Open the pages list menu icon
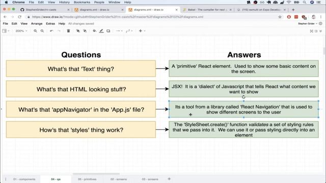Screen dimensions: 326x183 (x=6, y=179)
